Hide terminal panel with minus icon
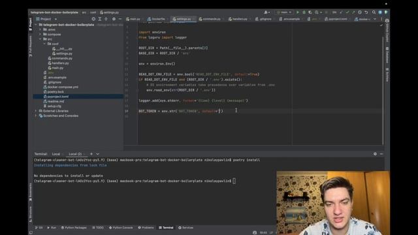This screenshot has height=235, width=418. (381, 154)
